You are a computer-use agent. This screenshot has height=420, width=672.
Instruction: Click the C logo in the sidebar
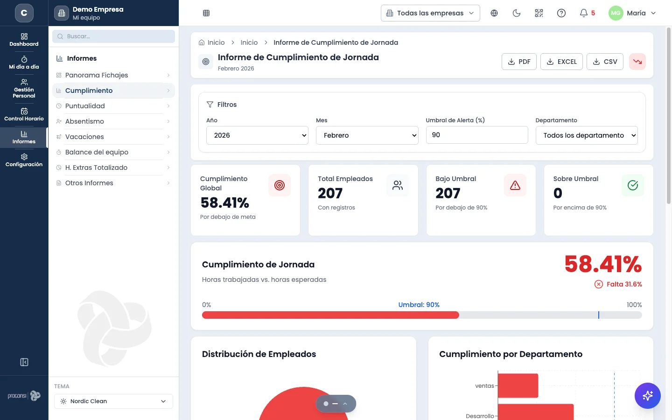pyautogui.click(x=24, y=13)
